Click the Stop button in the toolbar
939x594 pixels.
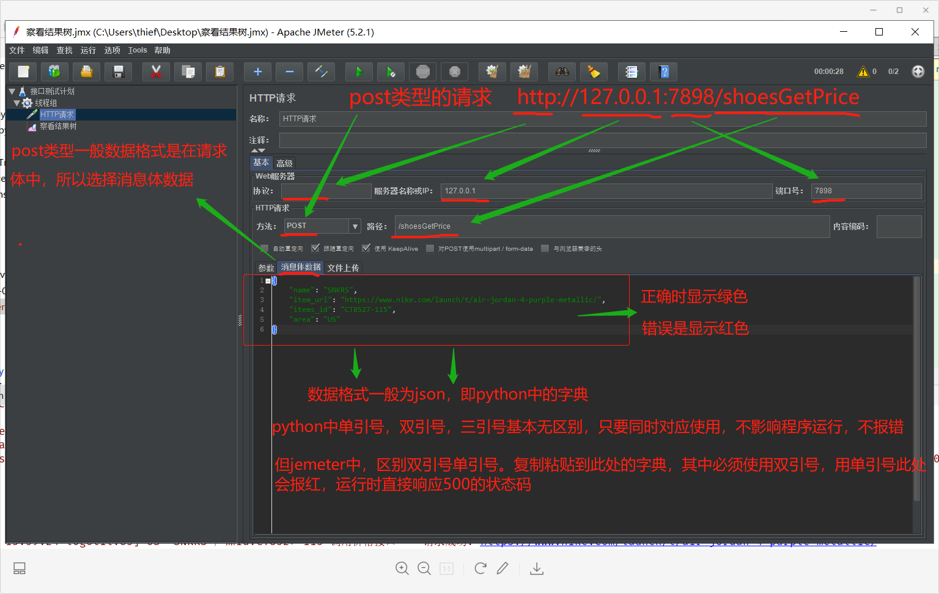422,72
